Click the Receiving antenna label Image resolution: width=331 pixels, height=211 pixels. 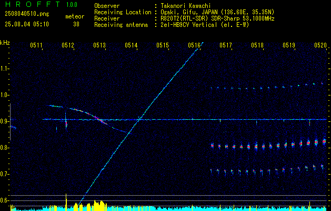point(121,25)
